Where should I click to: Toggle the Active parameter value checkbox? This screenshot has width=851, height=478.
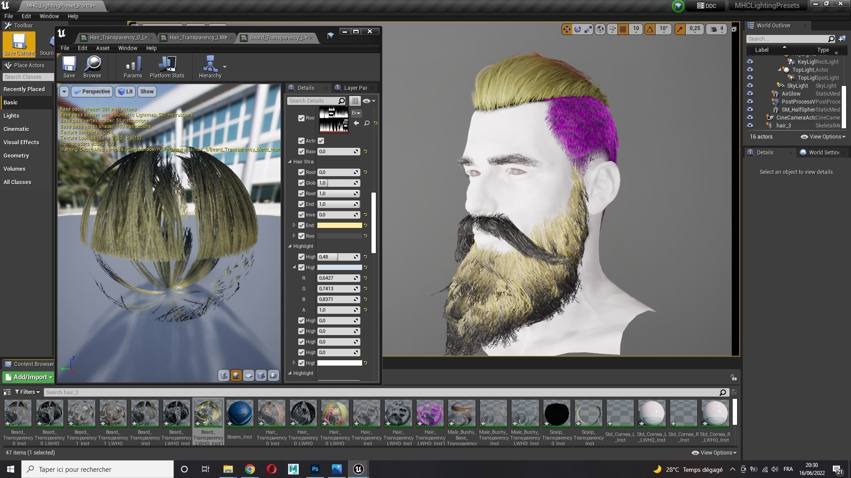click(321, 141)
